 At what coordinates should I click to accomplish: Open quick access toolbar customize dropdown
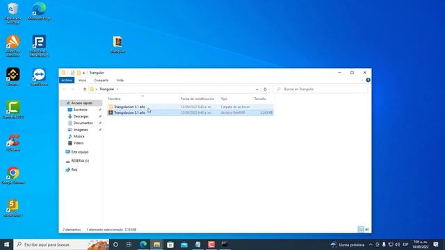pos(83,73)
